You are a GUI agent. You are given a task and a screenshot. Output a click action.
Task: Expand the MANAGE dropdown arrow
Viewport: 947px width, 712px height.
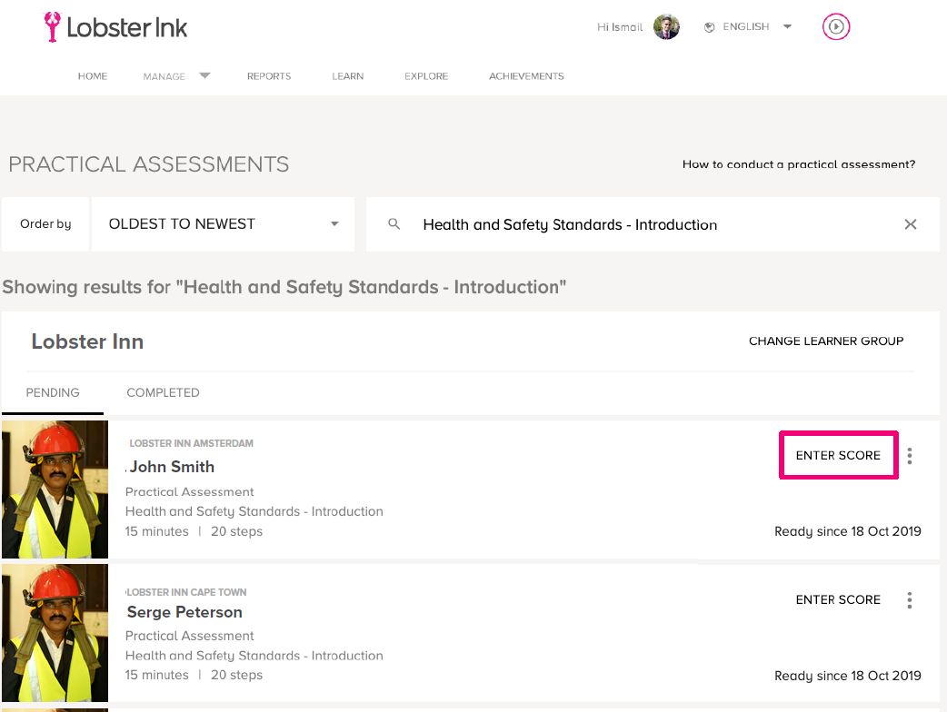point(204,75)
